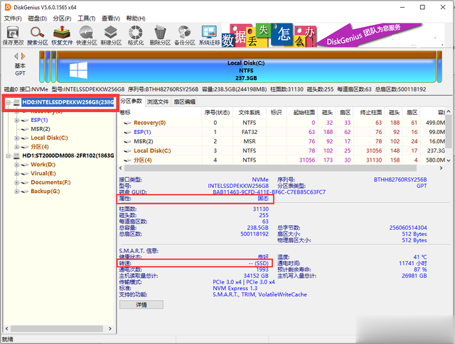455x344 pixels.
Task: Open the 分区(P) menu
Action: 62,18
